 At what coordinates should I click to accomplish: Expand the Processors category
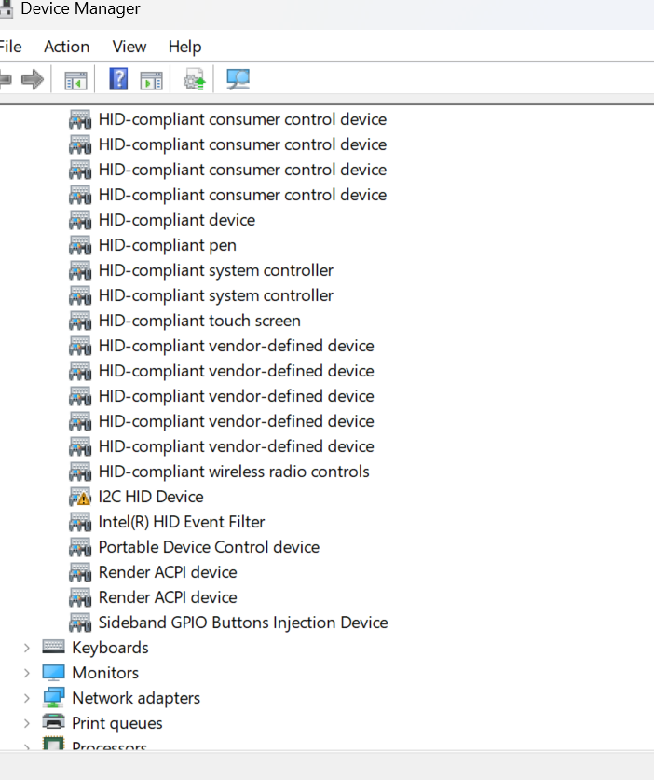tap(26, 746)
